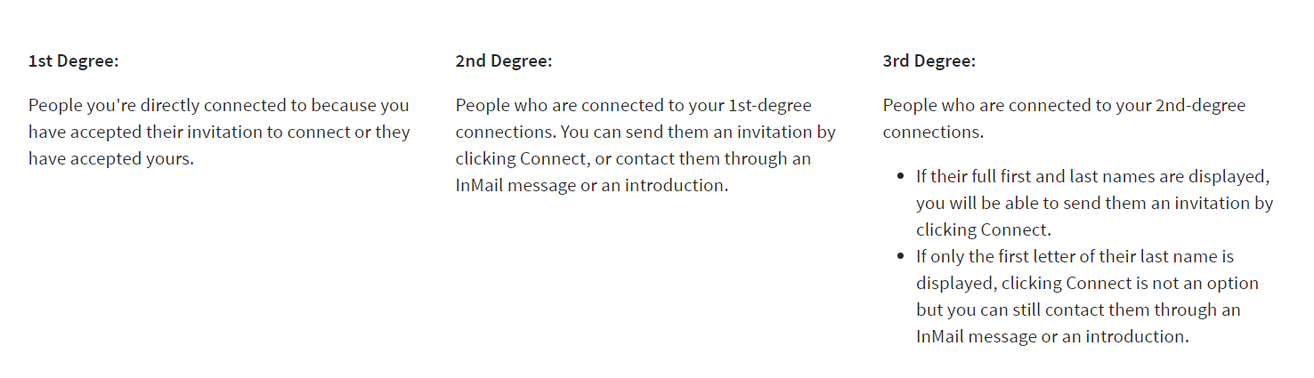
Task: Click "1st-degree" in the 2nd Degree paragraph
Action: 770,106
